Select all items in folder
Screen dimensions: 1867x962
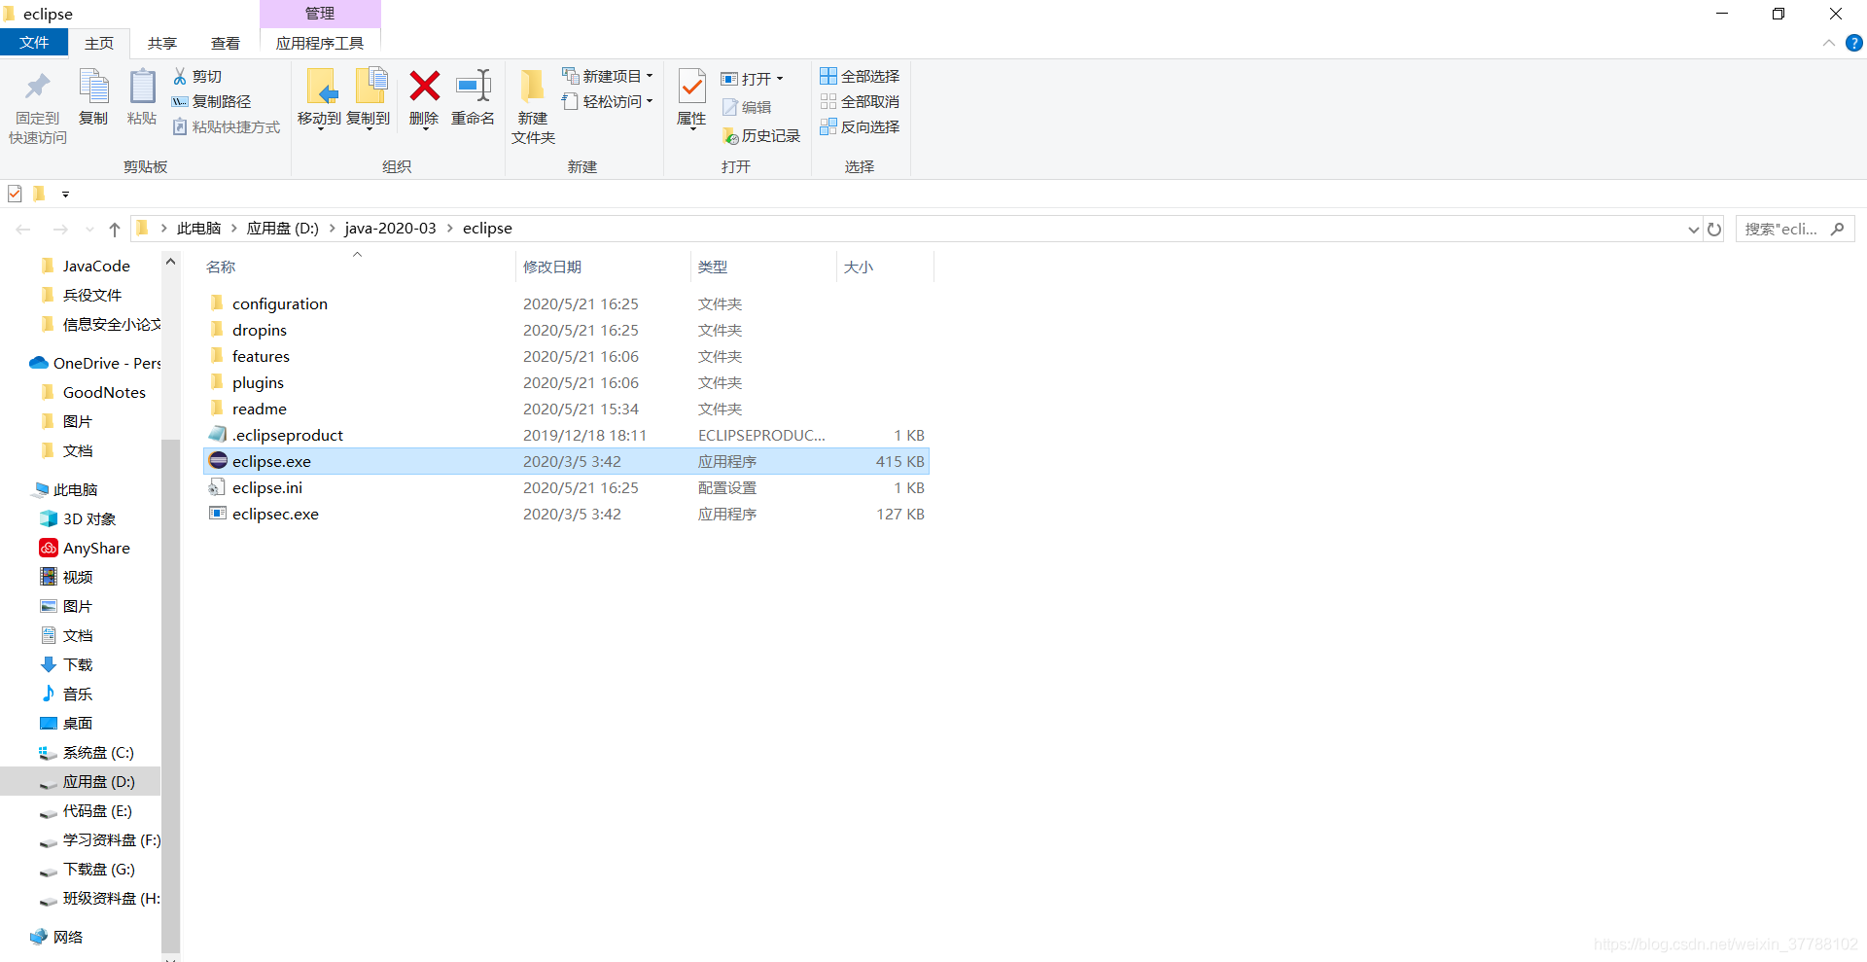click(860, 76)
